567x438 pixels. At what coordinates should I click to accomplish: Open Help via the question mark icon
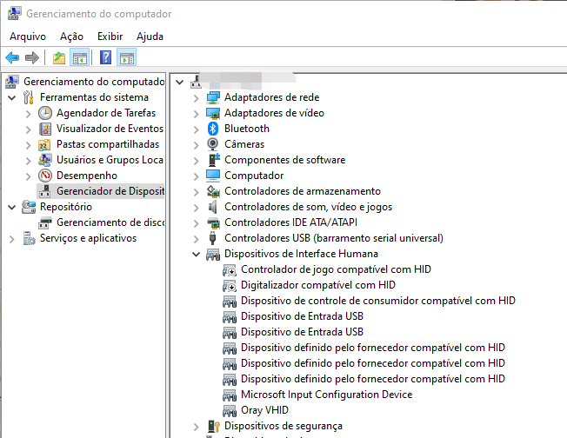(105, 57)
